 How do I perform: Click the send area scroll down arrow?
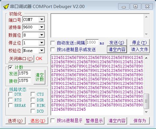(146, 34)
